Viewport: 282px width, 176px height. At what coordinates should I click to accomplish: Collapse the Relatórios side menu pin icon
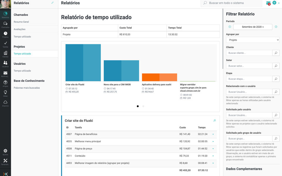coord(52,3)
